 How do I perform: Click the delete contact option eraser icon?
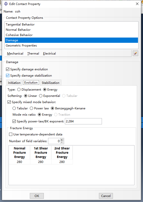(x=135, y=53)
